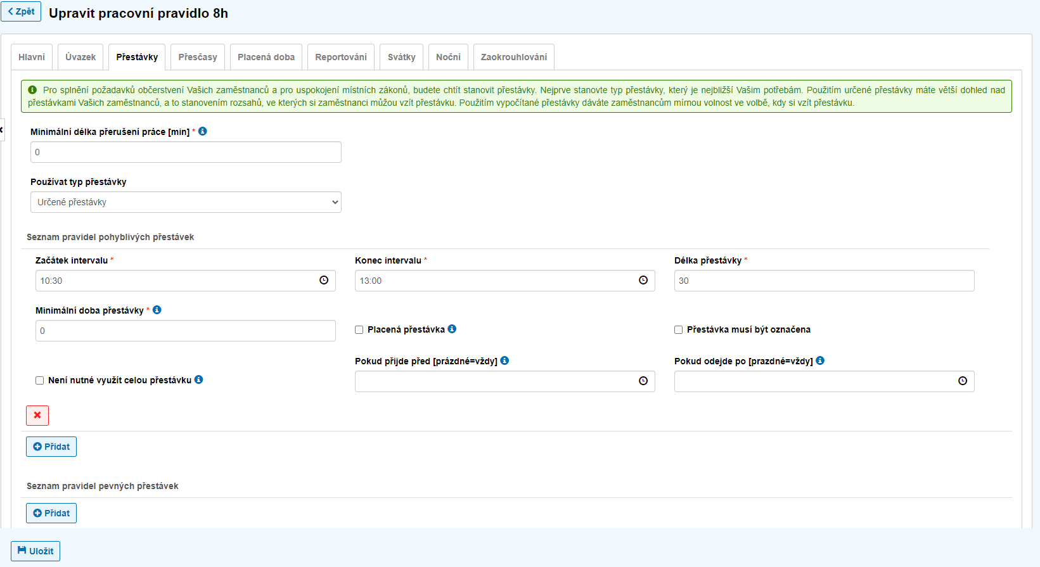Open the Zaokrouhlování tab
Screen dimensions: 1040x567
513,57
